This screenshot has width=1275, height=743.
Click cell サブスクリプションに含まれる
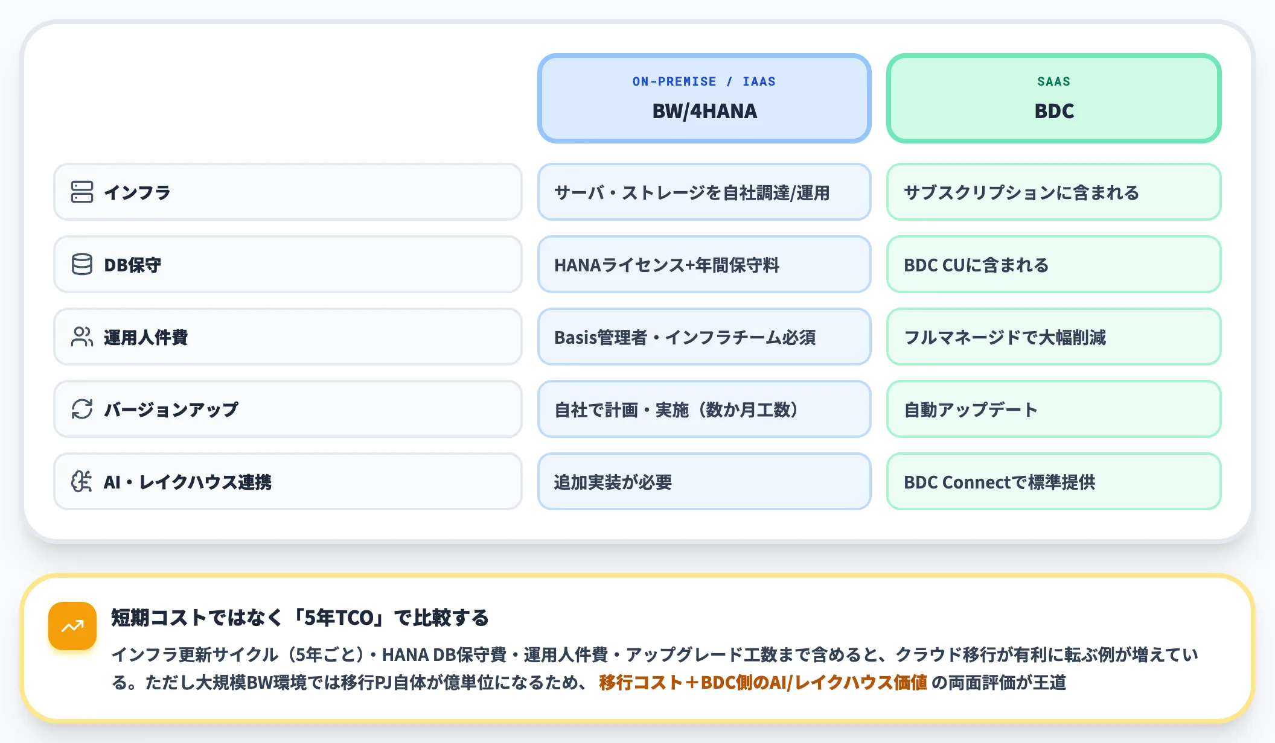click(x=1053, y=192)
